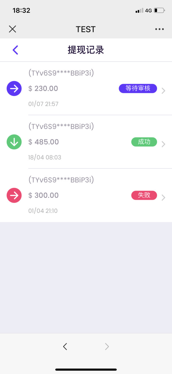Tap the red arrow icon for $300.00
The image size is (172, 374).
[14, 195]
